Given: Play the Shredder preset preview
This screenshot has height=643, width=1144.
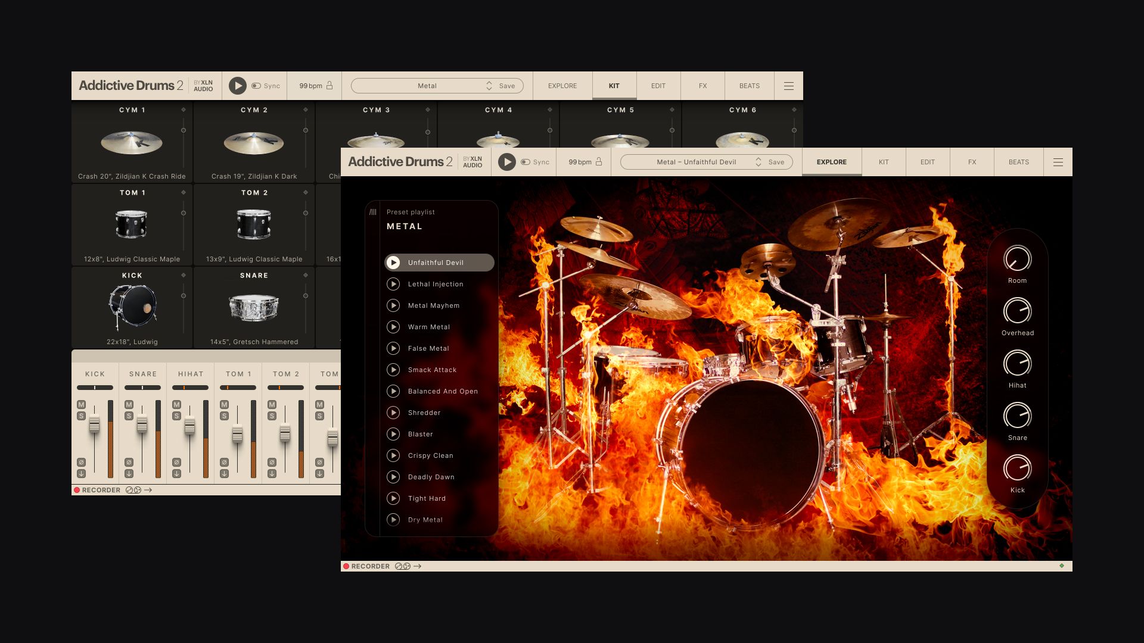Looking at the screenshot, I should point(393,413).
